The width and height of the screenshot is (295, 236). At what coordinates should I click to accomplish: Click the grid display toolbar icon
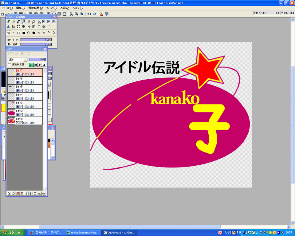[x=59, y=14]
